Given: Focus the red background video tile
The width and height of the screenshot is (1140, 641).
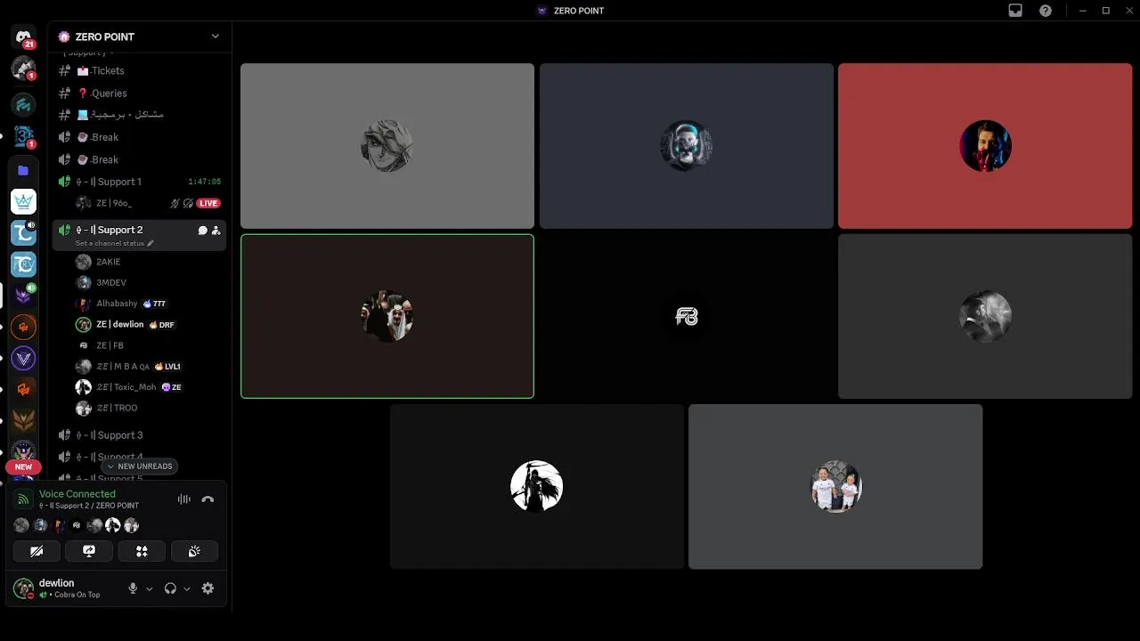Looking at the screenshot, I should tap(985, 146).
